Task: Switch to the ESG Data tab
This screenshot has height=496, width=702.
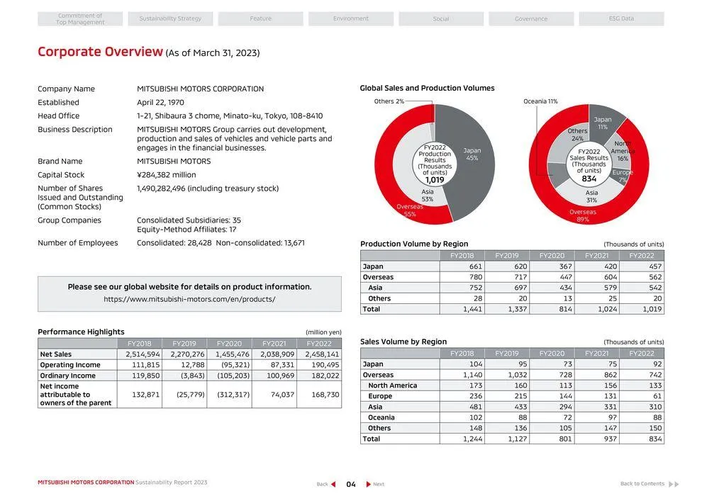Action: pos(621,18)
